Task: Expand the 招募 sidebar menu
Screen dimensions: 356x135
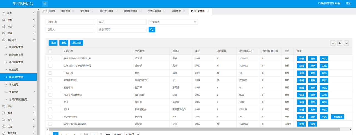Action: click(x=34, y=13)
